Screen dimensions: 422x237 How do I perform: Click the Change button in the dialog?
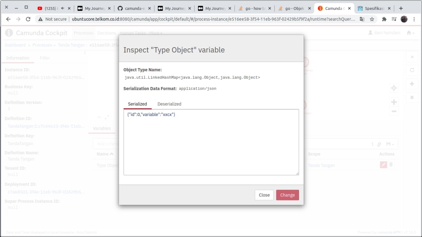(287, 195)
